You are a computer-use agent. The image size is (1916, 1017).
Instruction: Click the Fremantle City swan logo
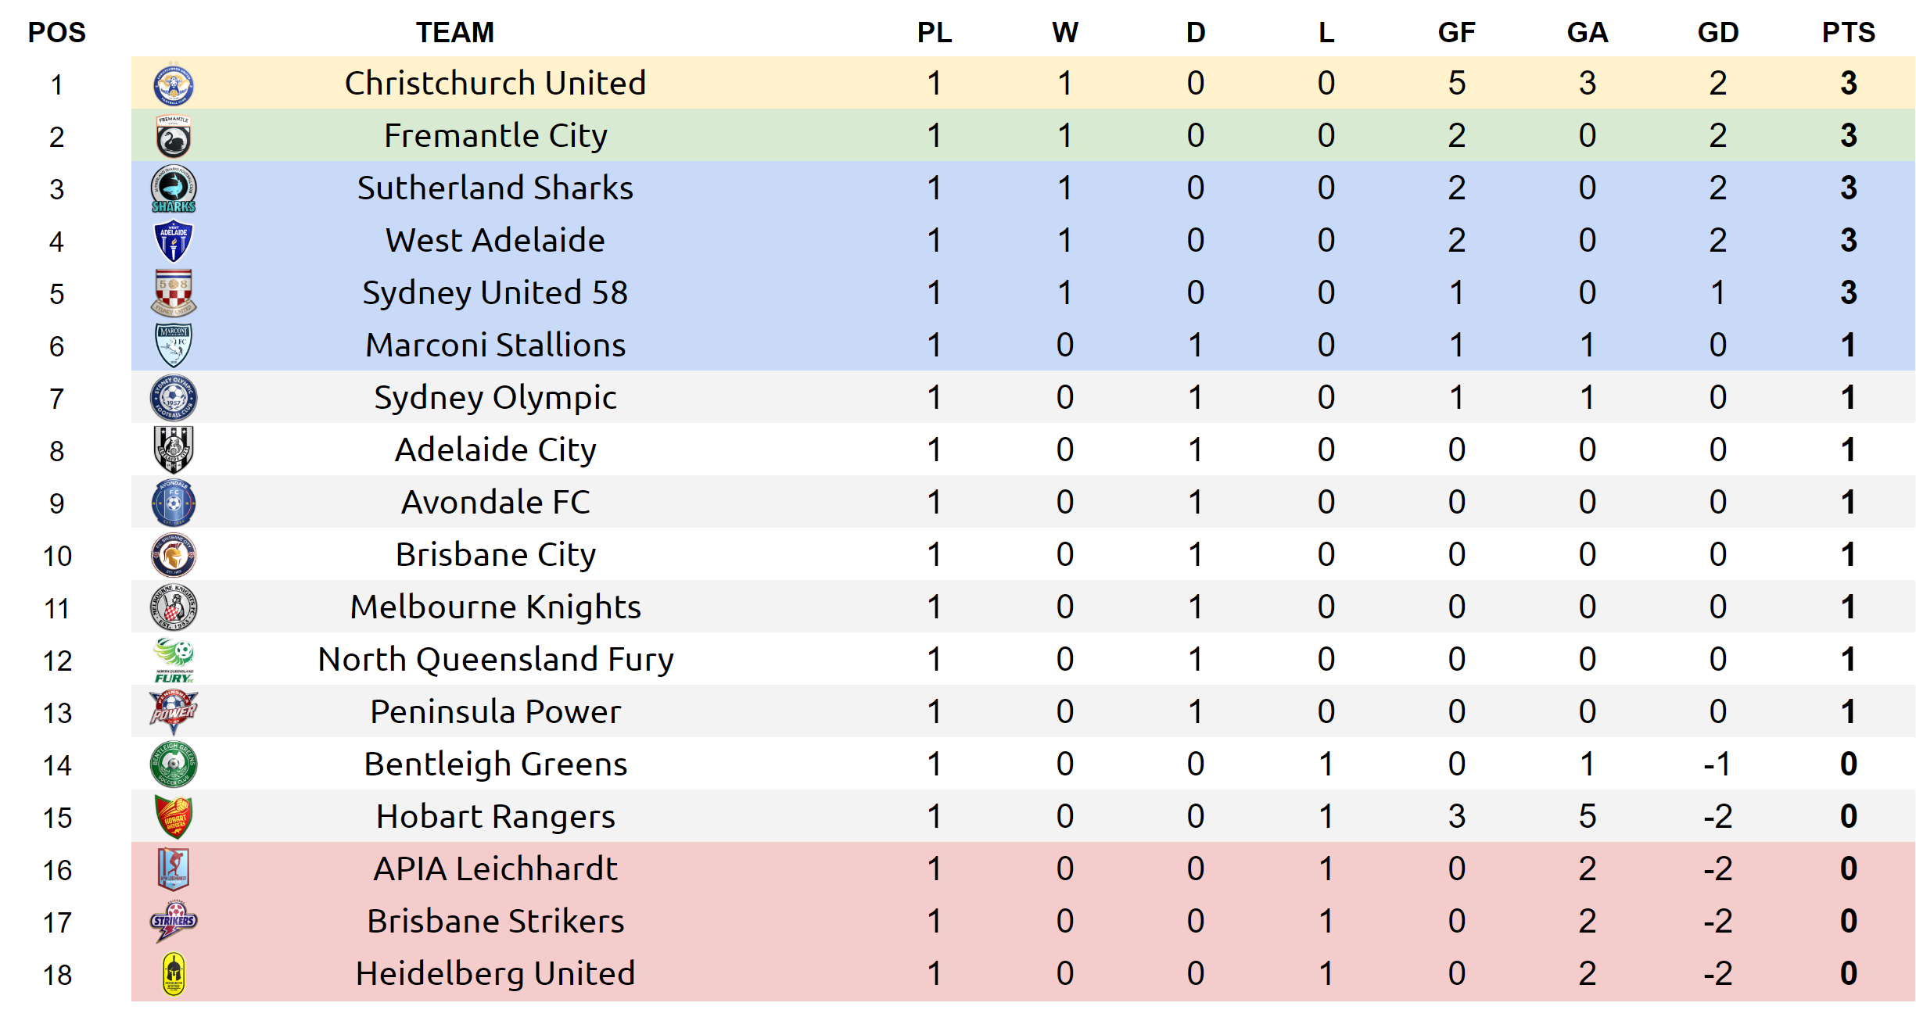click(x=173, y=138)
